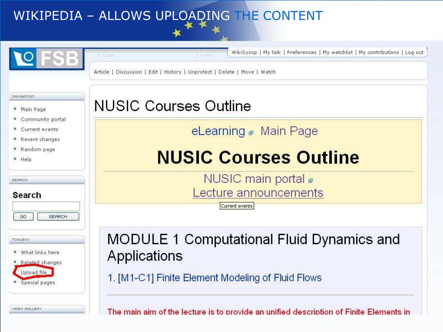Click the TOOLBOX panel header
The width and height of the screenshot is (443, 332).
pyautogui.click(x=47, y=239)
